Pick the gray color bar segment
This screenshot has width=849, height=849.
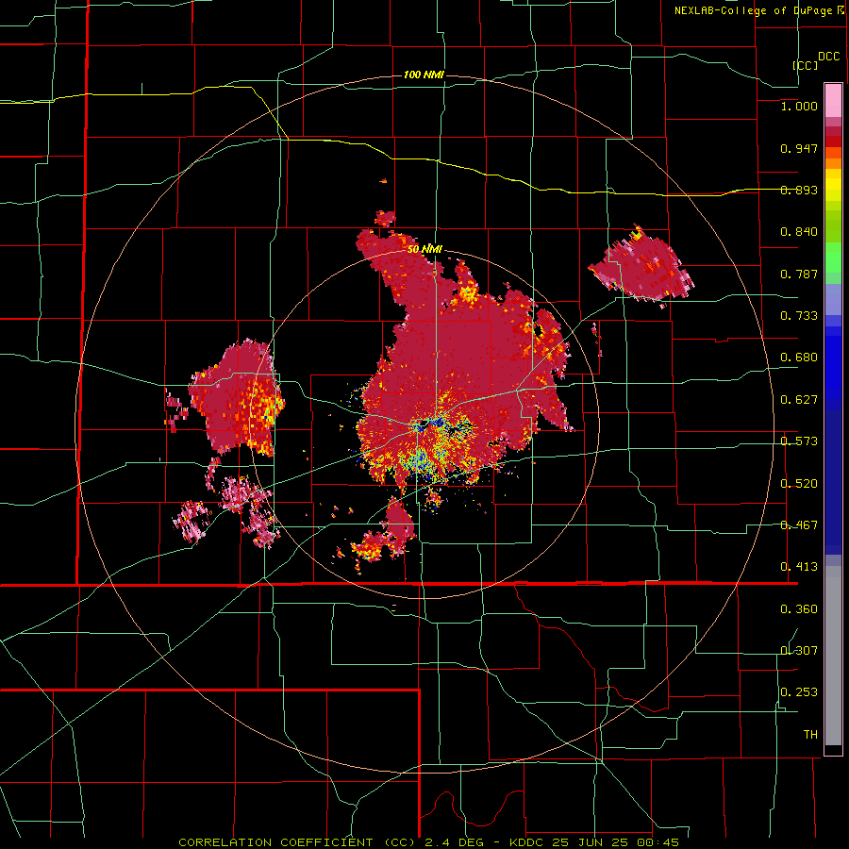pyautogui.click(x=833, y=656)
